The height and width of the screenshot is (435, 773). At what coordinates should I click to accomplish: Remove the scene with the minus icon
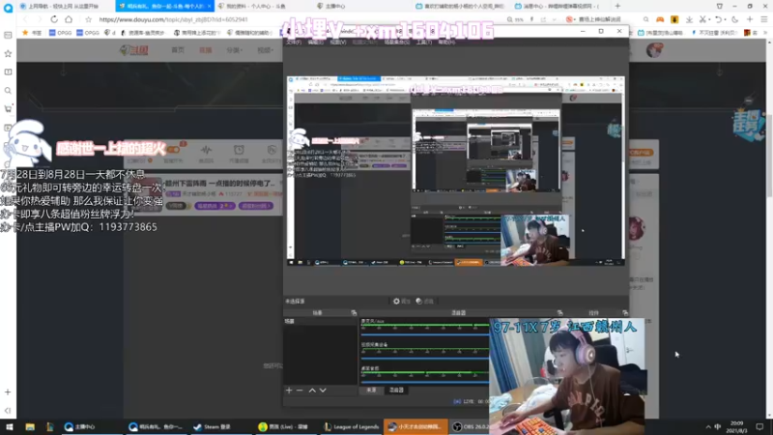300,391
